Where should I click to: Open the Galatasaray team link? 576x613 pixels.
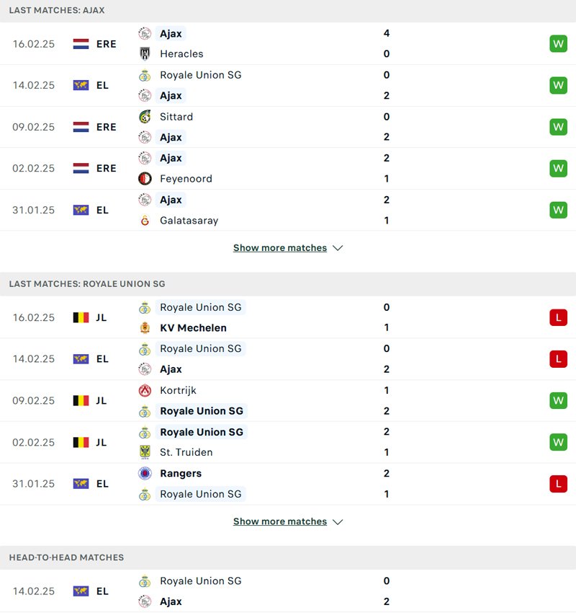[x=189, y=221]
